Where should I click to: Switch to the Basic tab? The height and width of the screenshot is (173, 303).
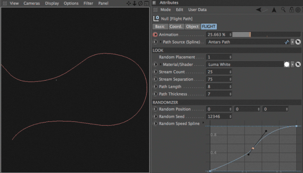point(160,27)
